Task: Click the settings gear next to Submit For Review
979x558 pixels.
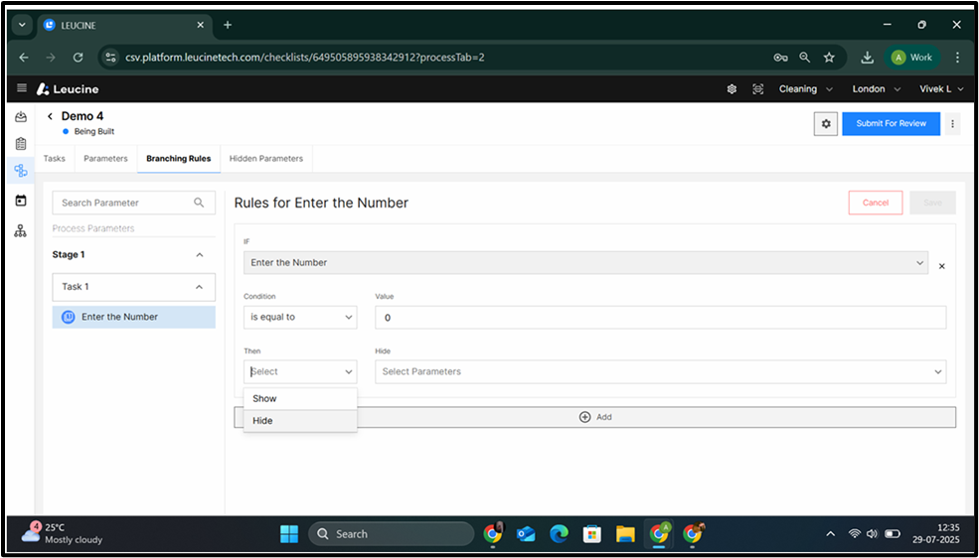Action: [x=825, y=123]
